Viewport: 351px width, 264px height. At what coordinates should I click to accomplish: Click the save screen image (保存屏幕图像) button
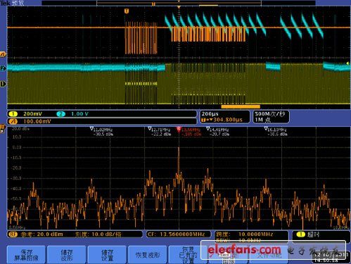[26, 255]
